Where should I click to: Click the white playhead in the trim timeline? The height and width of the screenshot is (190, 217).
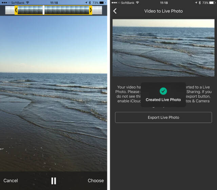tap(43, 10)
